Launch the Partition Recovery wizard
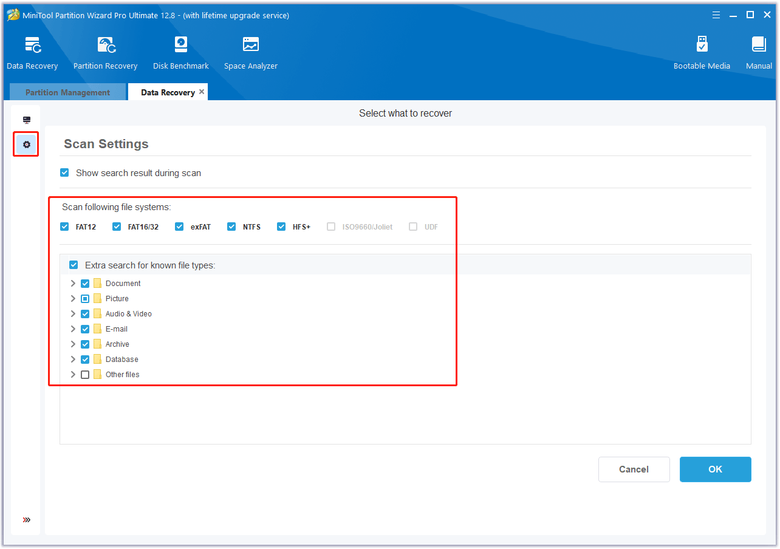The image size is (780, 549). click(x=105, y=53)
